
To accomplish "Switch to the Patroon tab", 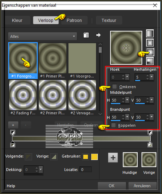I will click(x=74, y=20).
